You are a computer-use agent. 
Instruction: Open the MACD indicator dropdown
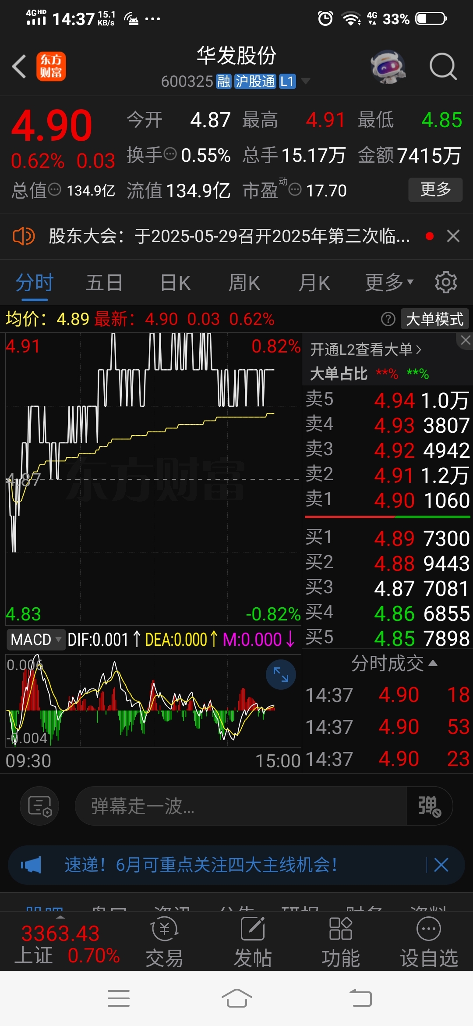point(36,639)
